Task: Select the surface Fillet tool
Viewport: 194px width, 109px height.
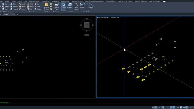Action: tap(30, 9)
